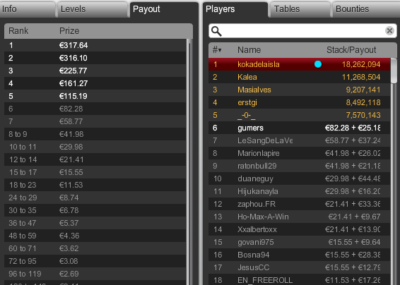Viewport: 400px width, 285px height.
Task: Select player row LeSangDeLaVe
Action: click(299, 140)
